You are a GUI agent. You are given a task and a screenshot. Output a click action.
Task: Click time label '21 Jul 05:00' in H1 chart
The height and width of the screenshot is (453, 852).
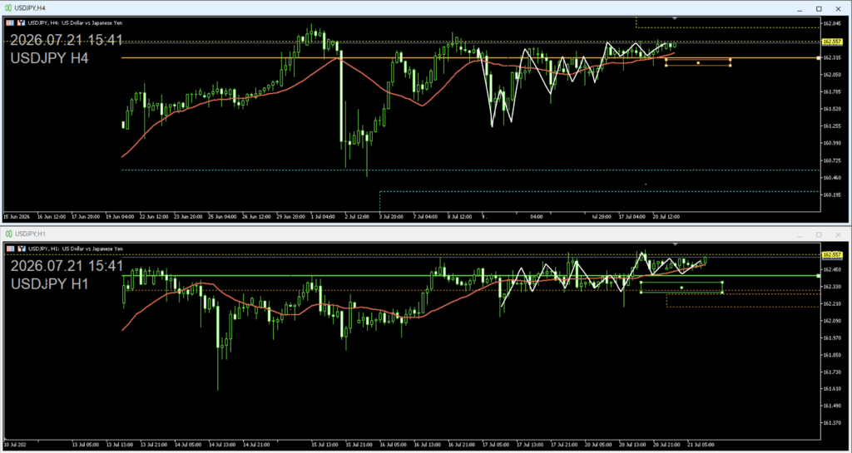701,443
